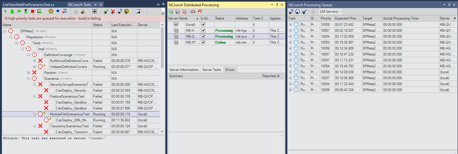Uncheck Is Enabled box for MB-H server

click(x=203, y=30)
